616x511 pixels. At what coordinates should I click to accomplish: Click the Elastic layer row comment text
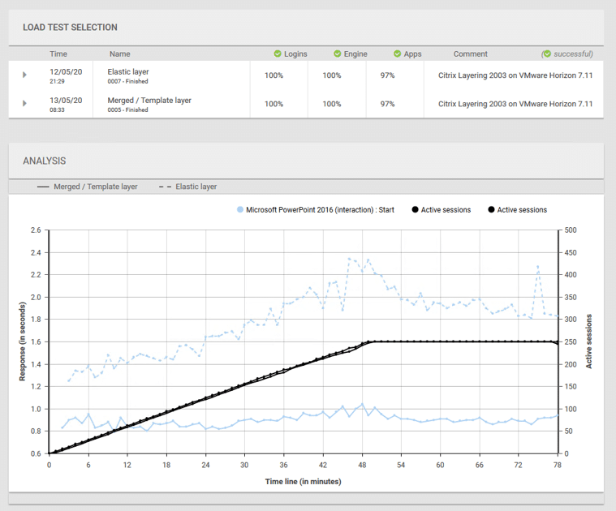(x=515, y=75)
